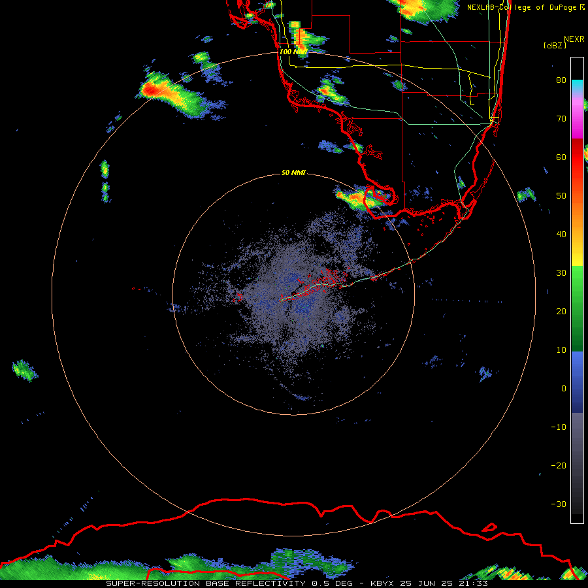This screenshot has width=588, height=588.
Task: Click the 20 value on the dBZ scale
Action: [561, 312]
